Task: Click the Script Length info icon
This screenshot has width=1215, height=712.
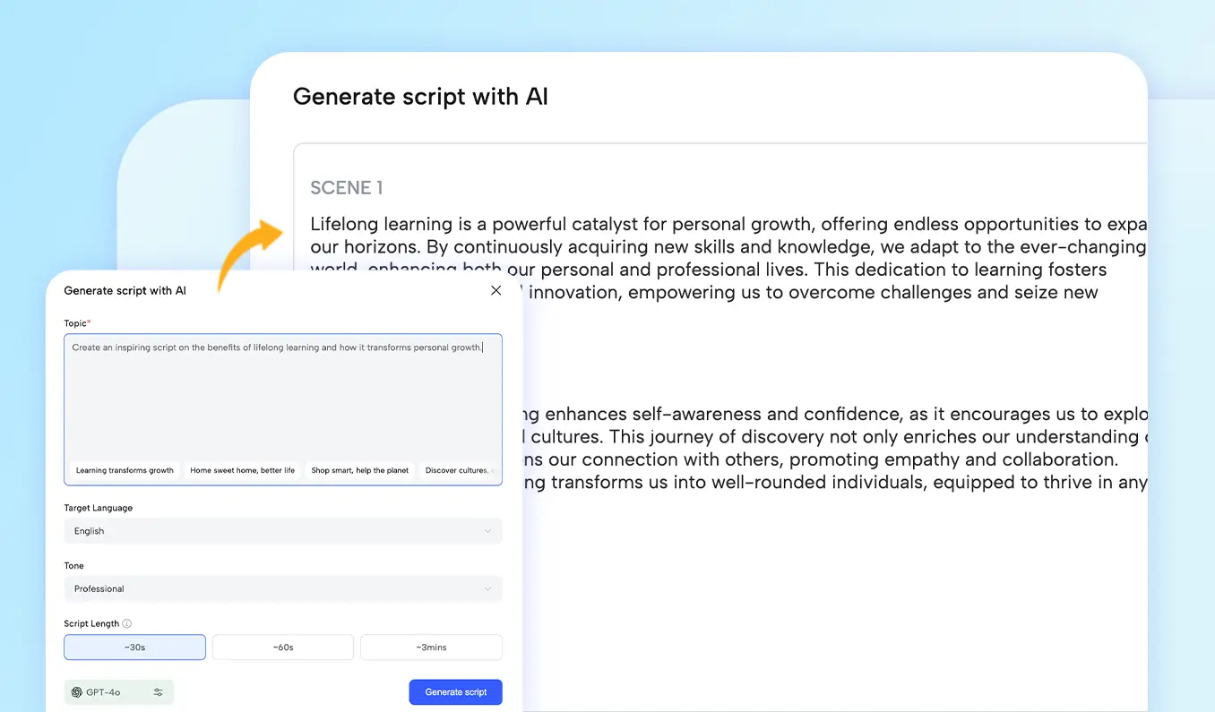Action: [127, 623]
